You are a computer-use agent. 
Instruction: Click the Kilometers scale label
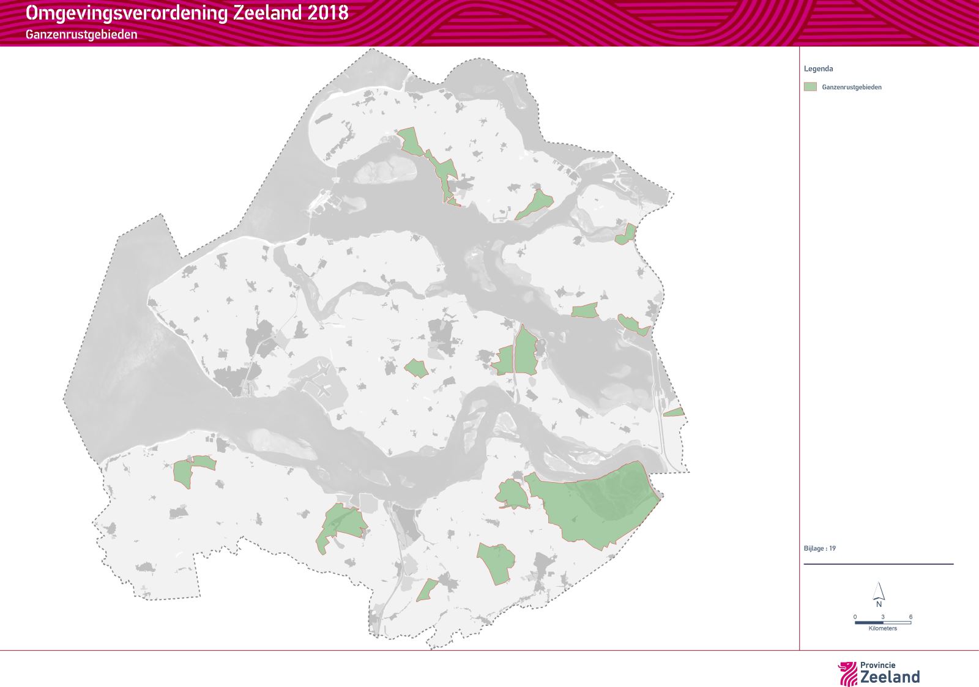(882, 628)
